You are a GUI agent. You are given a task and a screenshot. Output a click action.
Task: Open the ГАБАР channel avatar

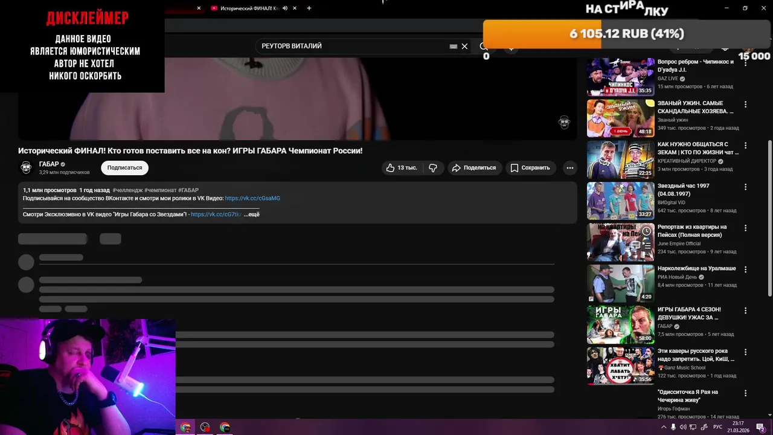coord(26,167)
